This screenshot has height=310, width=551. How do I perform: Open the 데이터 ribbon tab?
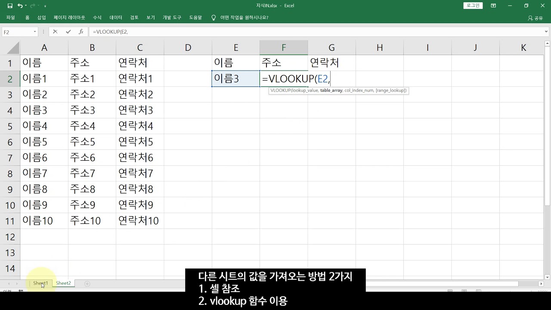pos(116,18)
